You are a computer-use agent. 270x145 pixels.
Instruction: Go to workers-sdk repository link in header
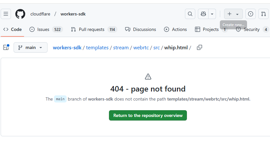coord(73,14)
